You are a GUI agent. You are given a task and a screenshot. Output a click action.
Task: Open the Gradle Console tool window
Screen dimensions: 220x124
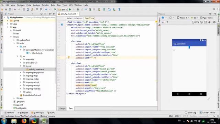pos(207,113)
